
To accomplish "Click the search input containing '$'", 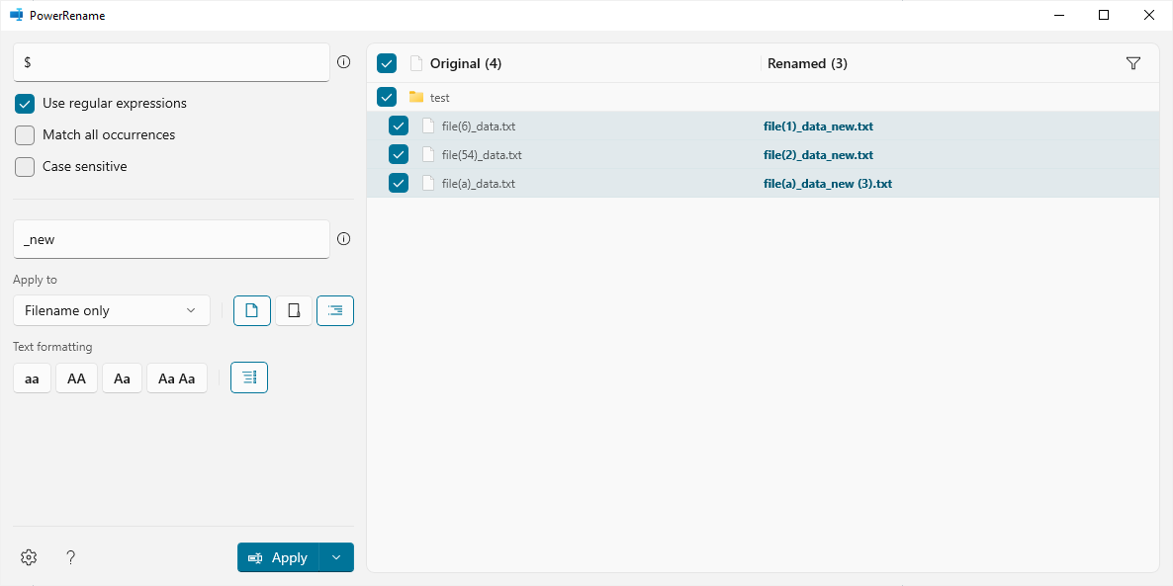I will [x=170, y=61].
